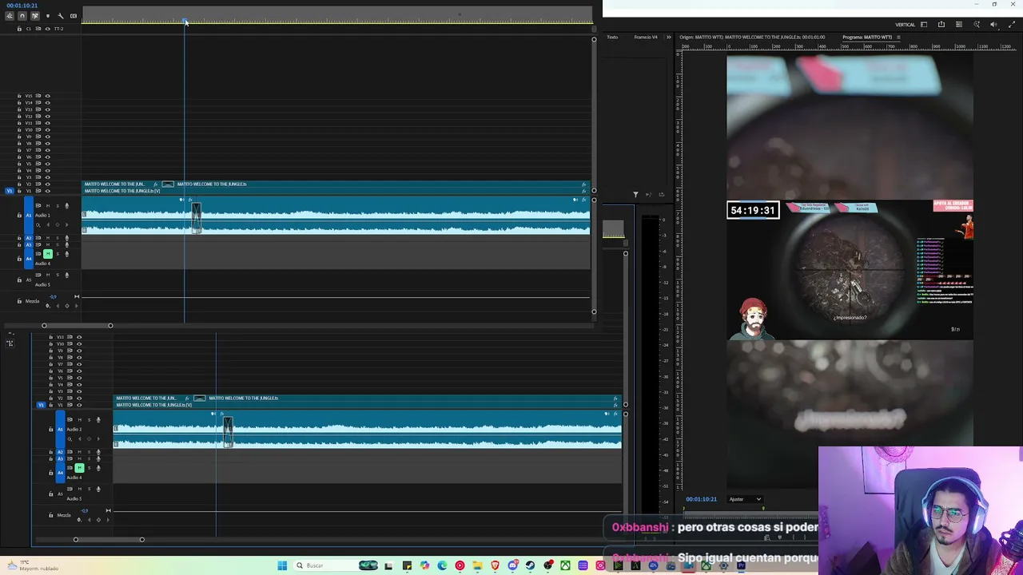The image size is (1023, 575).
Task: Click the program monitor timecode 00:01:10:21
Action: coord(701,499)
